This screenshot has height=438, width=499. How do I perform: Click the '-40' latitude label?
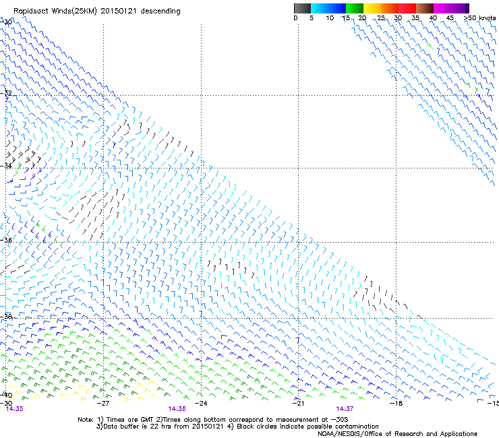pos(6,396)
